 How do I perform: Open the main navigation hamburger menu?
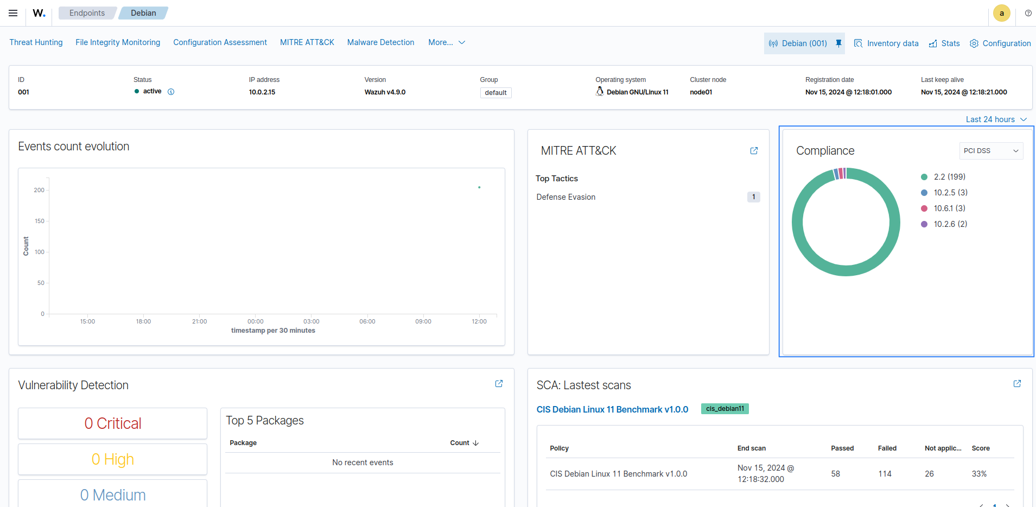(12, 13)
